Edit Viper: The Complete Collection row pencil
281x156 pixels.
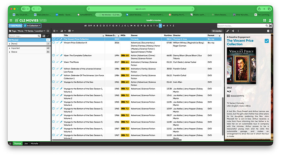[x=61, y=56]
